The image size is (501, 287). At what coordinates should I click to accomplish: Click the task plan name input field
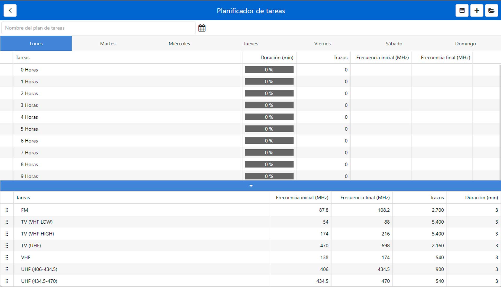point(98,28)
